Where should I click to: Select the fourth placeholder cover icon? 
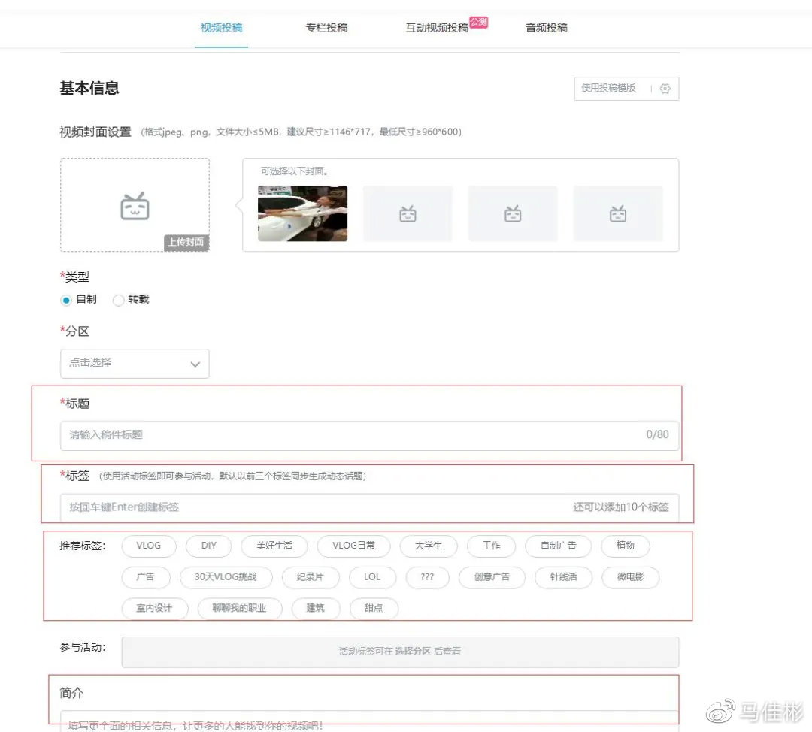(618, 213)
